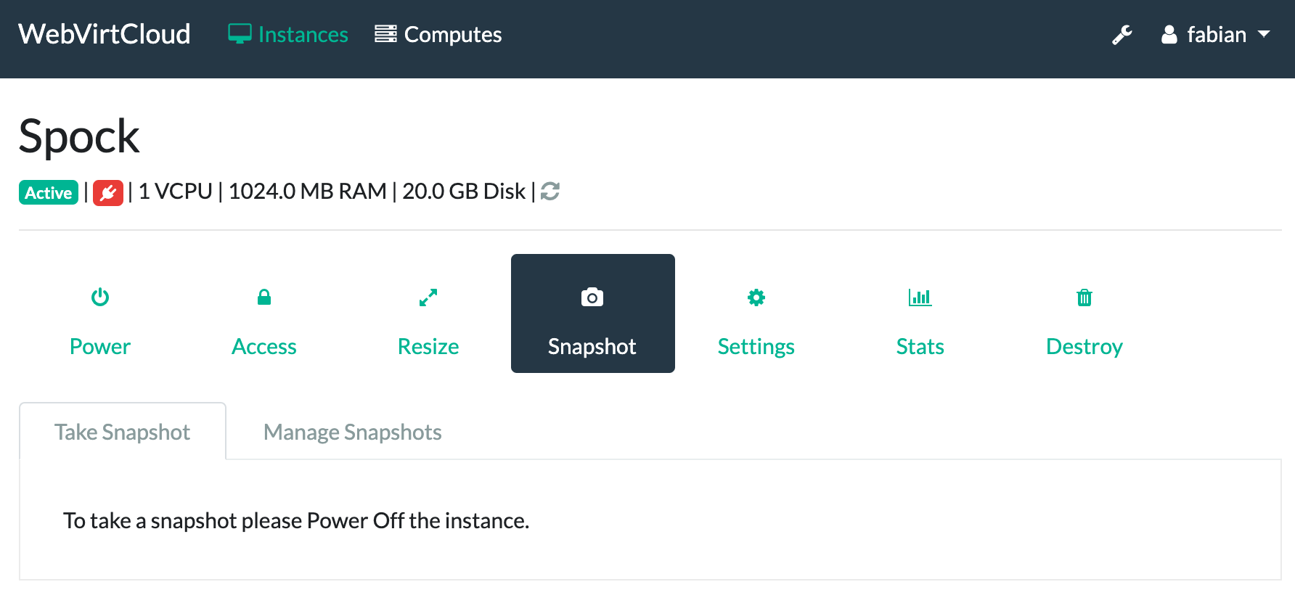Screen dimensions: 1295x595
Task: Click the Computes server icon
Action: click(385, 33)
